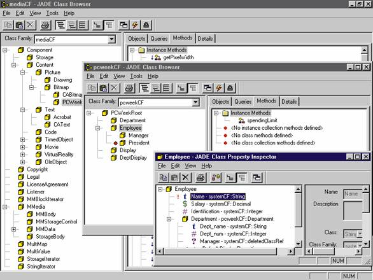Click the hash icon beside Identification
373x280 pixels.
[x=185, y=211]
